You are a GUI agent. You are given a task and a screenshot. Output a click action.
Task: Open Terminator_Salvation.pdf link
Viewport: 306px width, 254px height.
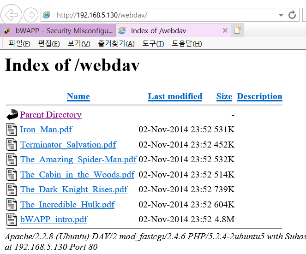[68, 145]
